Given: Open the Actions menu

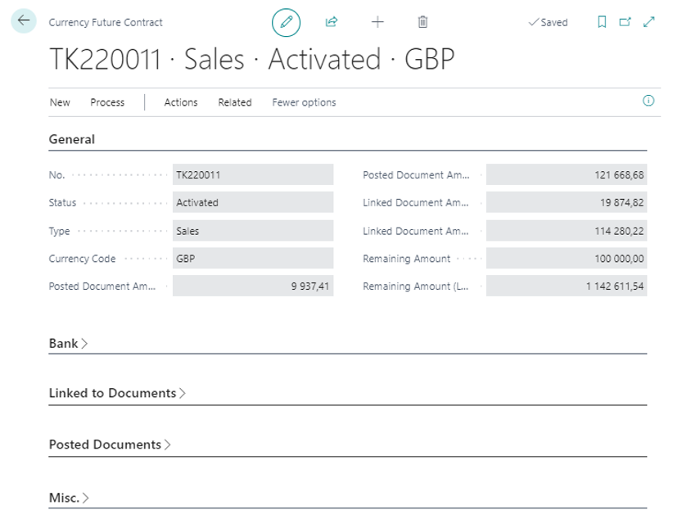Looking at the screenshot, I should (181, 102).
